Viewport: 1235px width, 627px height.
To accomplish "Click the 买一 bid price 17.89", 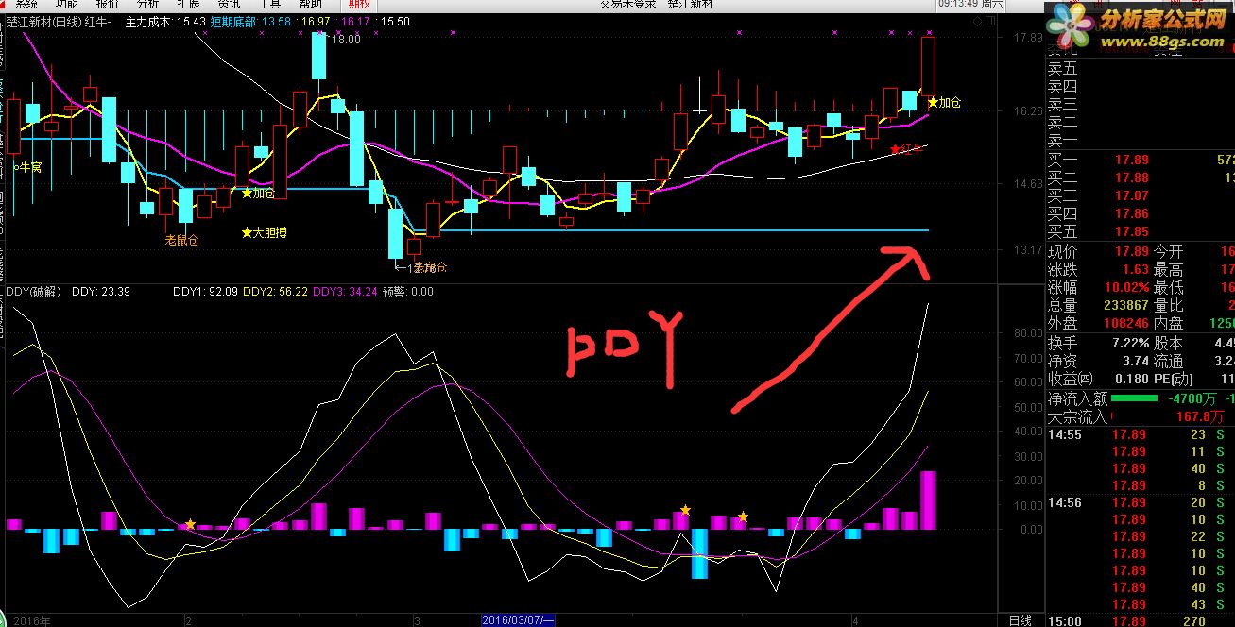I will pyautogui.click(x=1132, y=160).
